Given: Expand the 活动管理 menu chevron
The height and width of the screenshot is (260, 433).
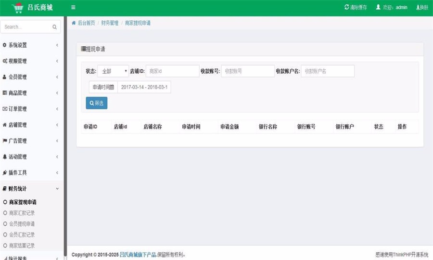Looking at the screenshot, I should pyautogui.click(x=57, y=156).
